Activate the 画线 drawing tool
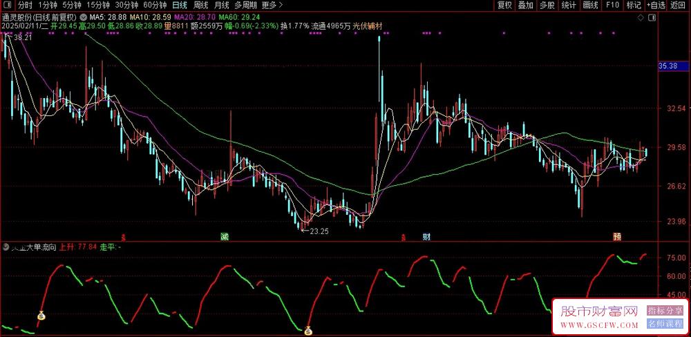The width and height of the screenshot is (691, 337). pos(590,6)
